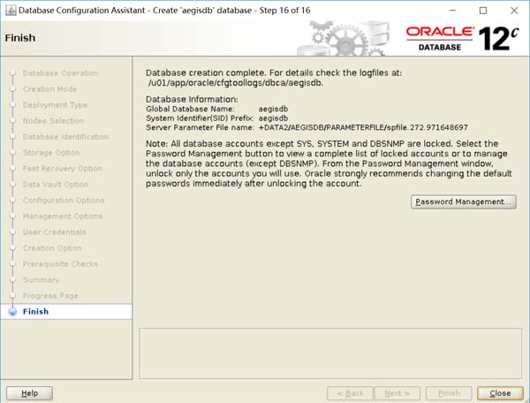Click the spfile path +DATA2/AEGISDB/PARAMETERFILE

(x=363, y=127)
